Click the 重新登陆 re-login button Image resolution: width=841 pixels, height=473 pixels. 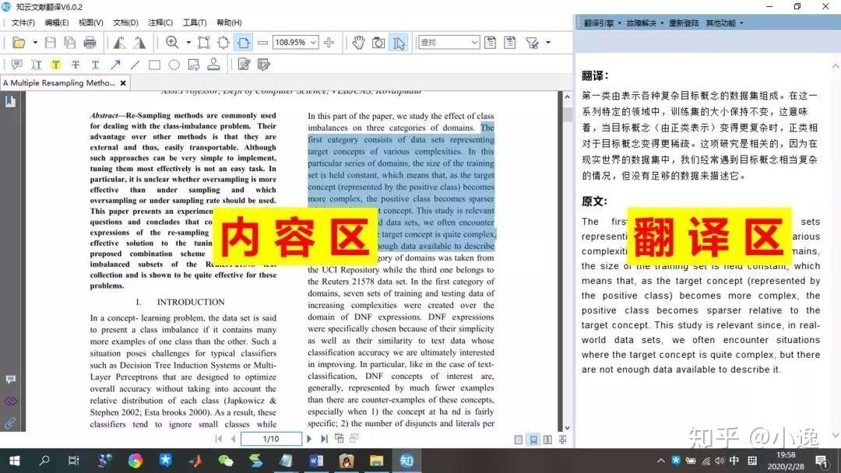coord(684,23)
